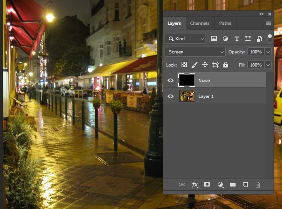Lock transparent pixels icon
Viewport: 282px width, 209px height.
point(184,65)
